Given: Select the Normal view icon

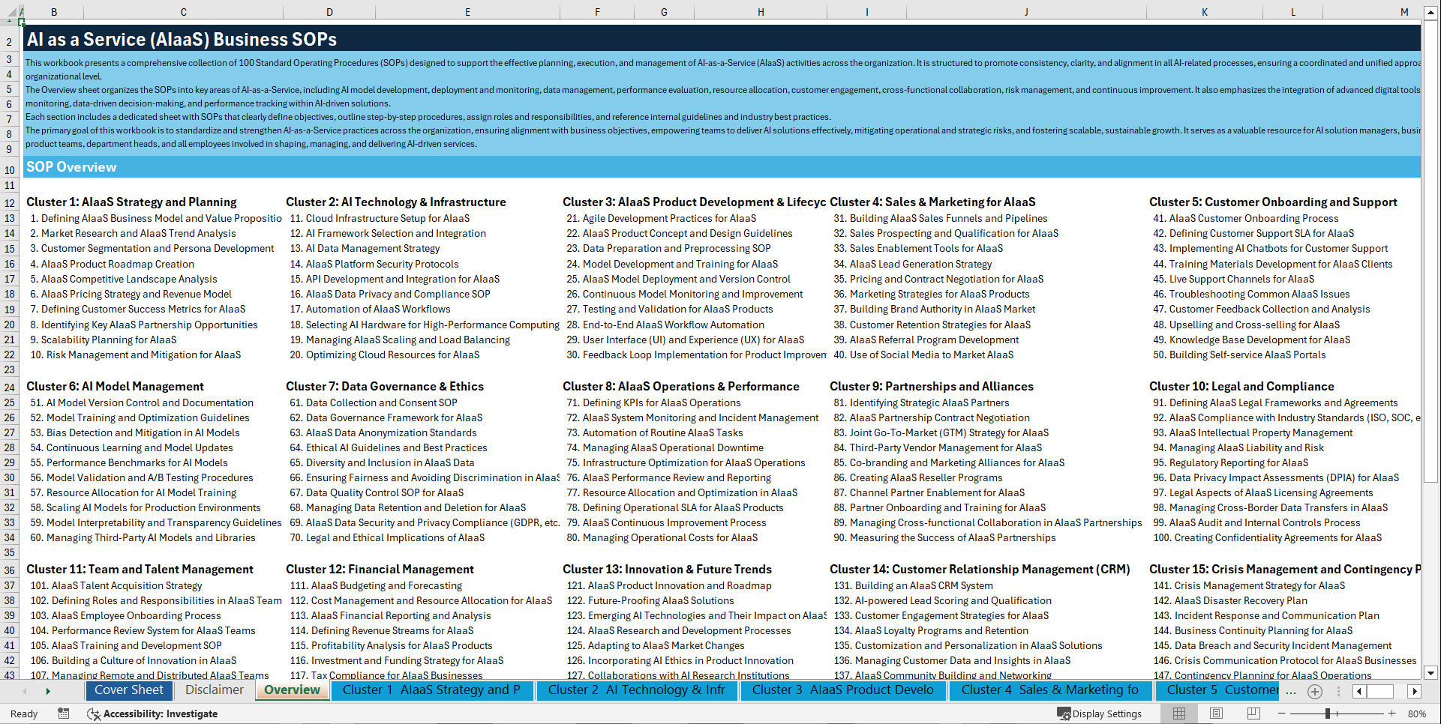Looking at the screenshot, I should coord(1179,714).
